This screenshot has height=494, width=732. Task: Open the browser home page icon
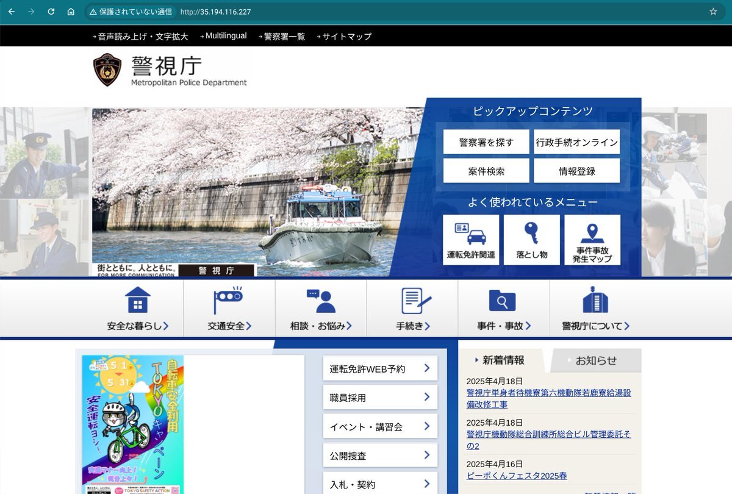click(x=71, y=12)
